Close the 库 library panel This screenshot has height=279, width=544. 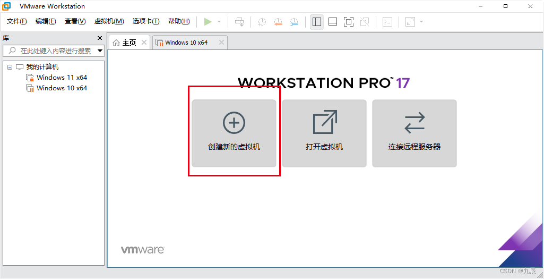[x=100, y=38]
